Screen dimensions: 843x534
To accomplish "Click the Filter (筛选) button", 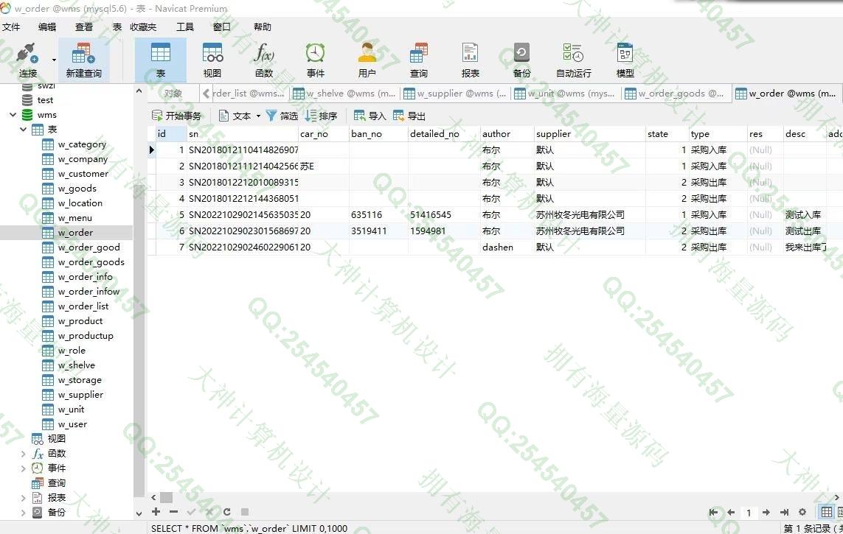I will (x=282, y=116).
